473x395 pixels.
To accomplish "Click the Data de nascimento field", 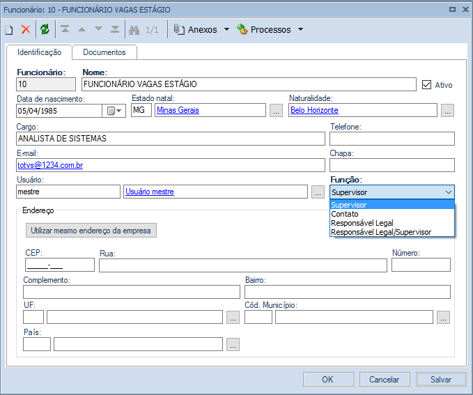I will pyautogui.click(x=59, y=111).
